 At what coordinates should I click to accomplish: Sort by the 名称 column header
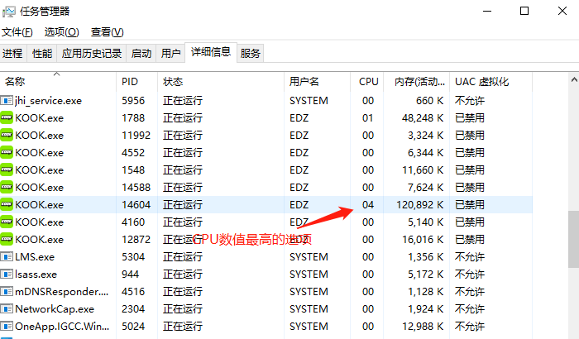click(58, 82)
